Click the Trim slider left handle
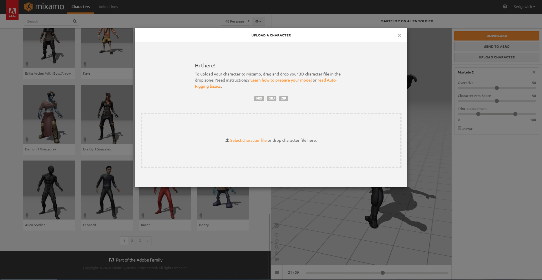 click(x=478, y=114)
